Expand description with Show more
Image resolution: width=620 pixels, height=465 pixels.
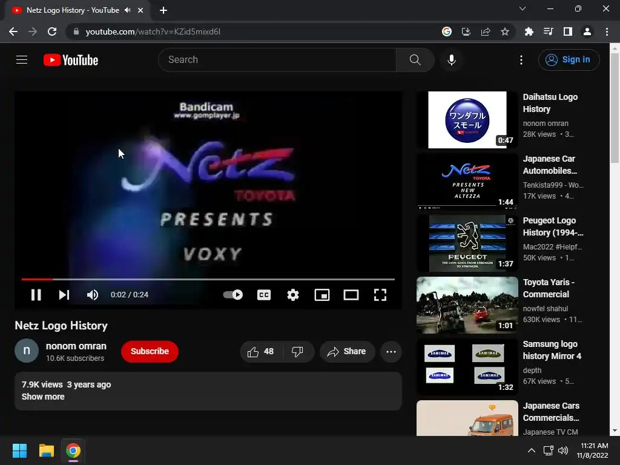coord(43,397)
